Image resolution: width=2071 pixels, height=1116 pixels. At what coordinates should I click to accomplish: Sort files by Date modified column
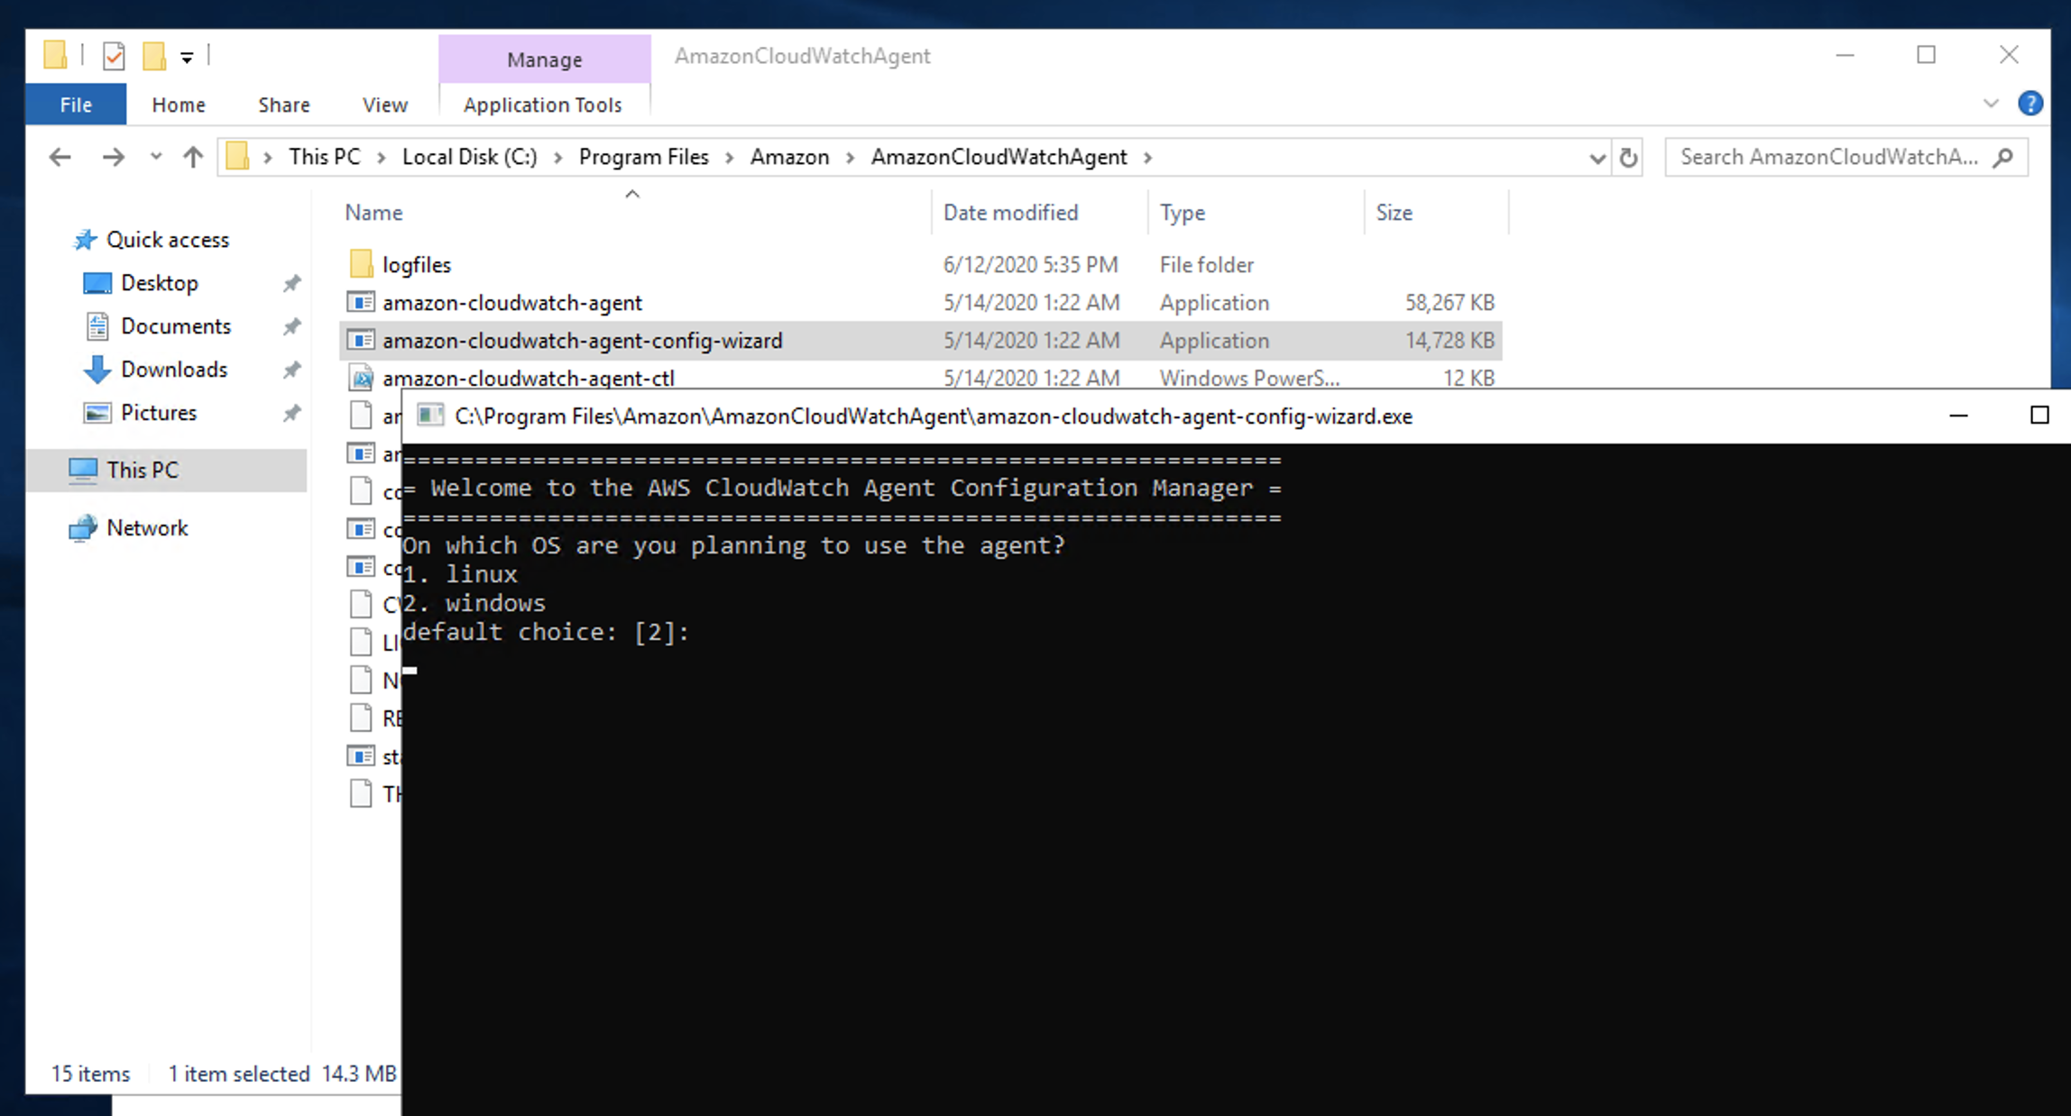(x=1010, y=213)
